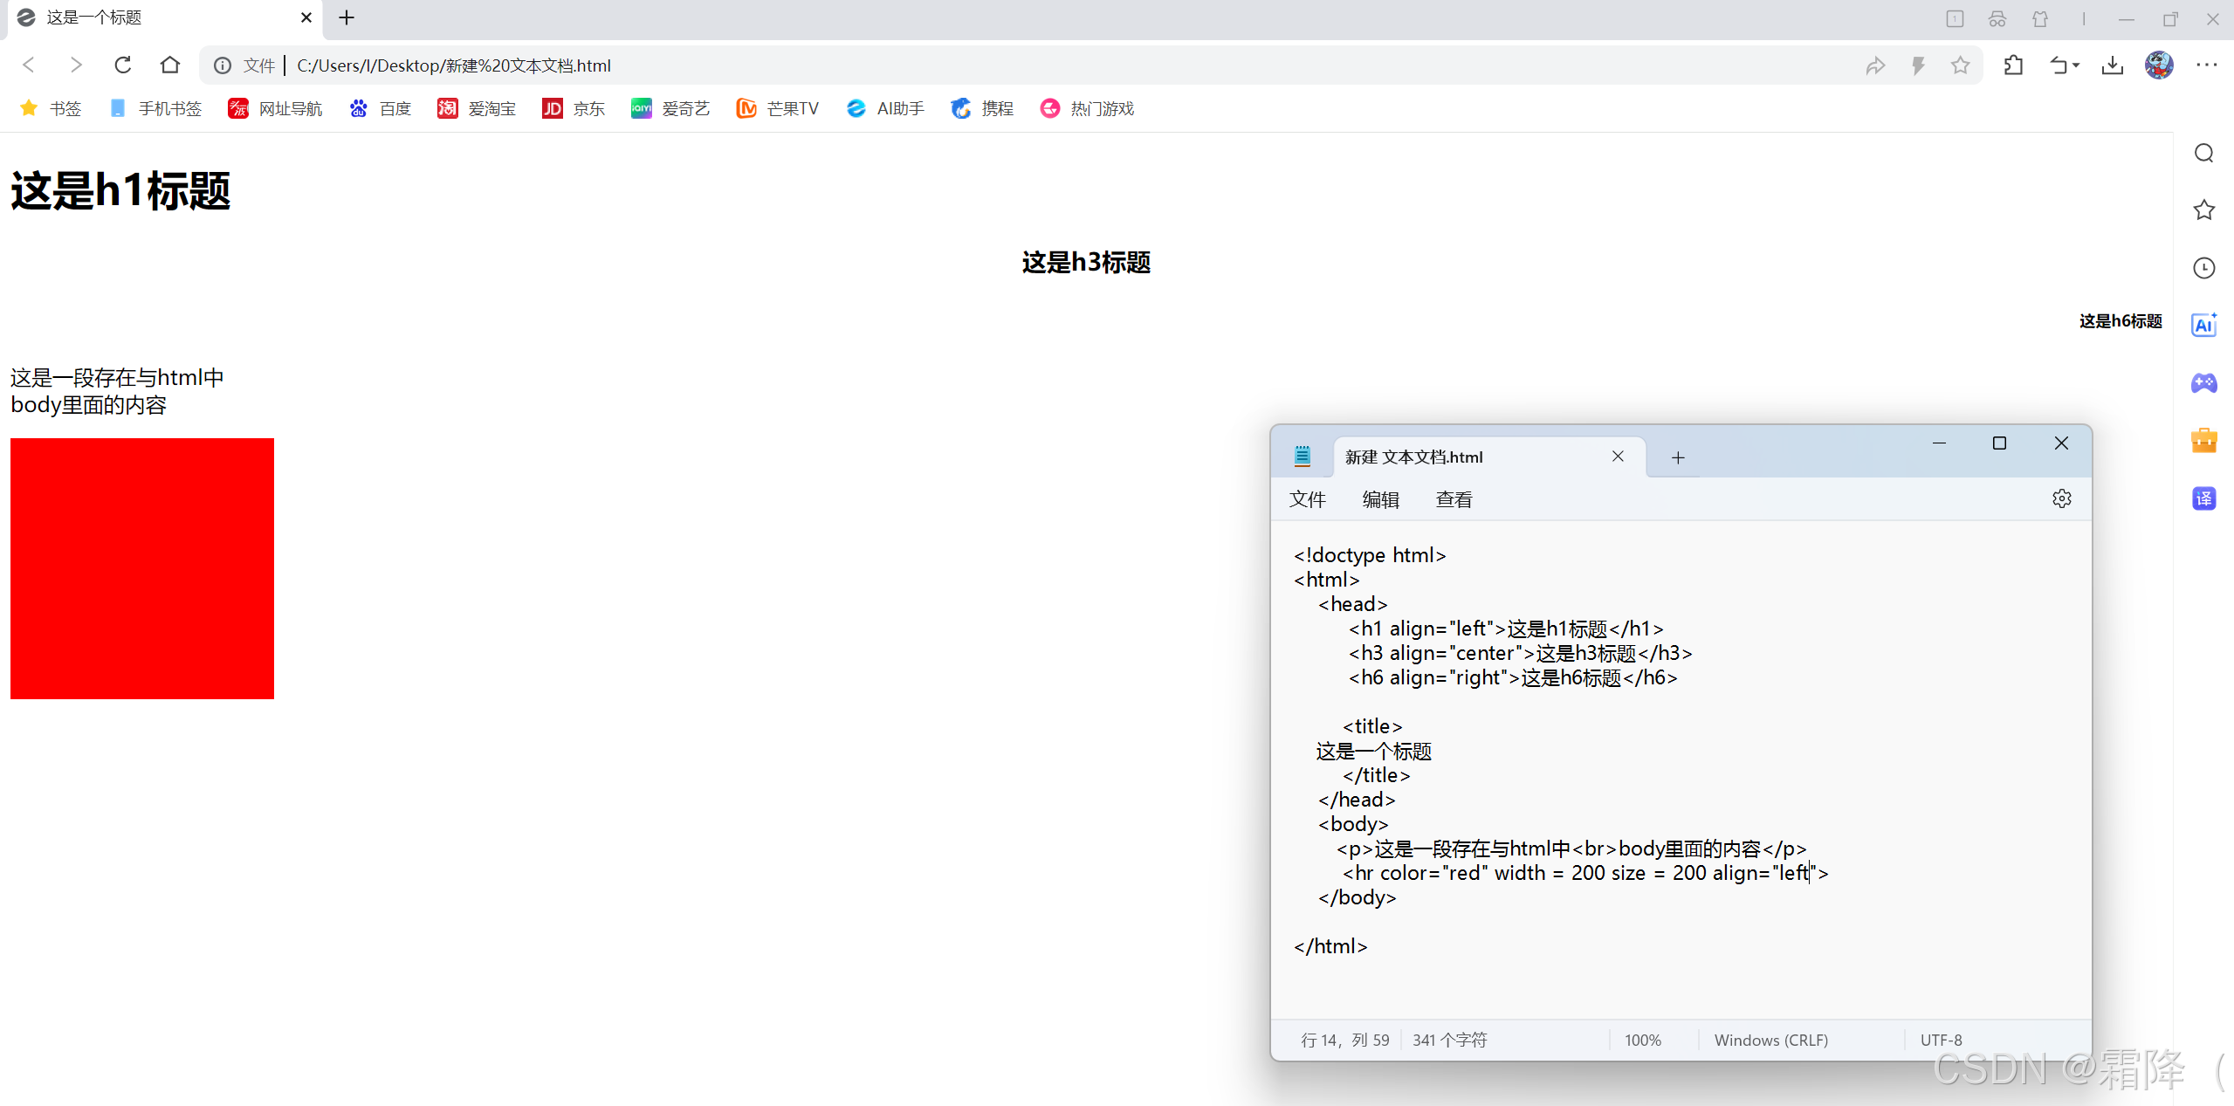This screenshot has width=2234, height=1106.
Task: Open the translate sidebar icon
Action: tap(2203, 498)
